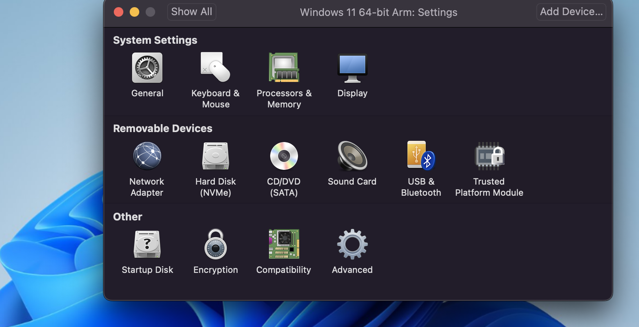639x327 pixels.
Task: Close the Settings window with red button
Action: tap(119, 12)
